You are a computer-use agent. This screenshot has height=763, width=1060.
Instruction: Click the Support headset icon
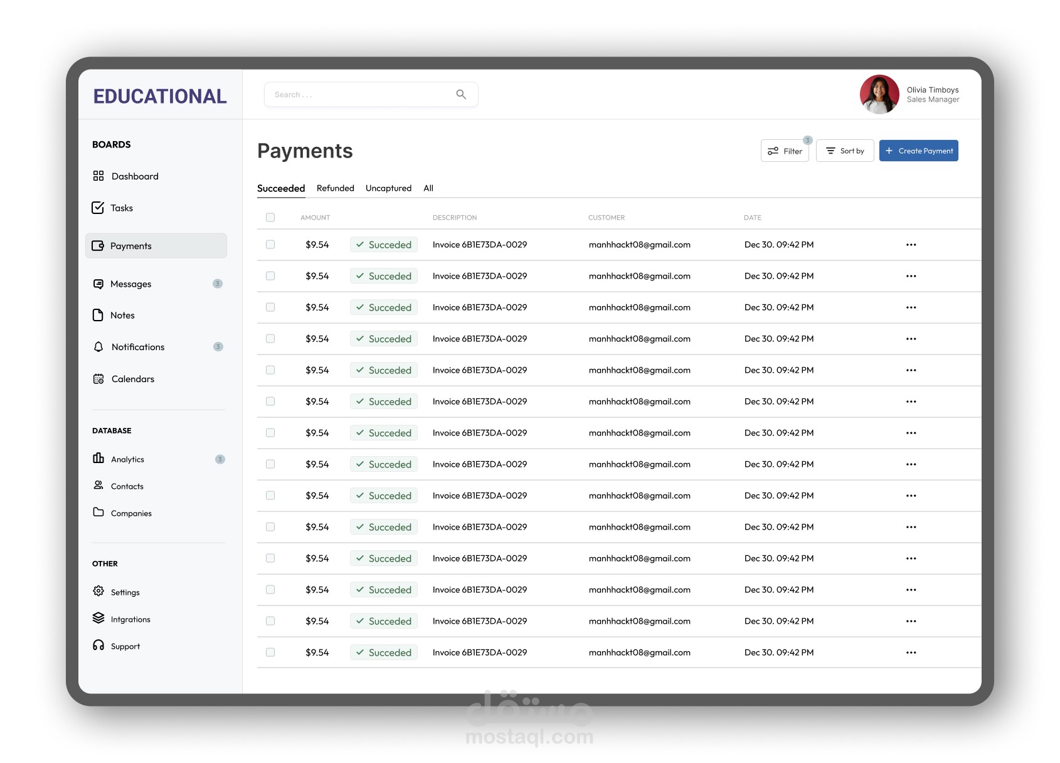point(98,645)
